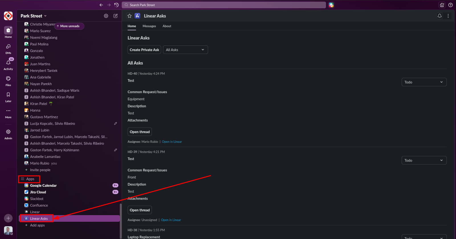Viewport: 456px width, 239px height.
Task: Open the history clock icon
Action: coord(116,5)
